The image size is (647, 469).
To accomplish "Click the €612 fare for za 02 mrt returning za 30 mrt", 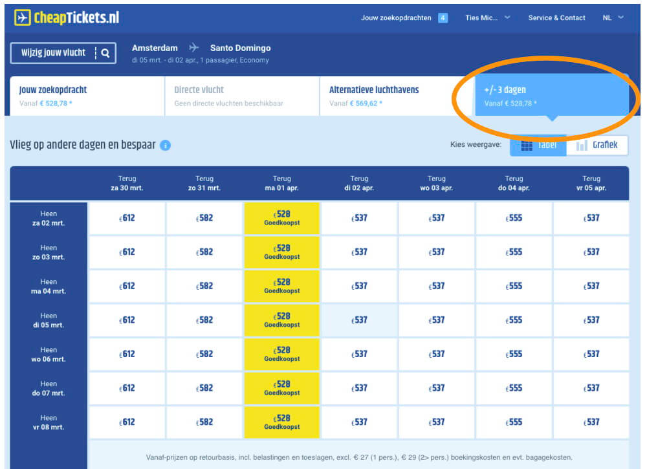I will pyautogui.click(x=127, y=217).
